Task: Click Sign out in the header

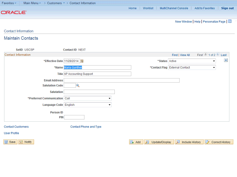Action: click(227, 8)
